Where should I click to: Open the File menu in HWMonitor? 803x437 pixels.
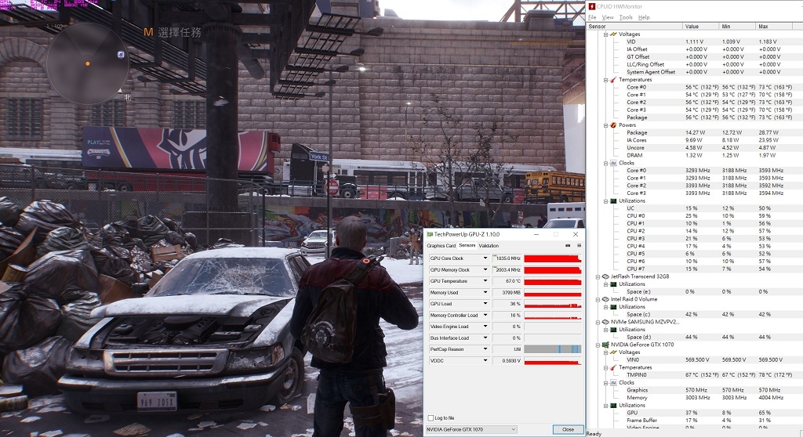tap(592, 17)
